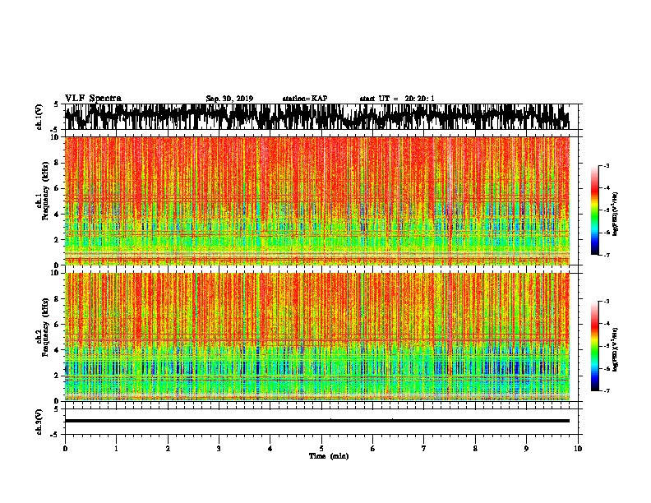
Task: Click time-axis tick label "5" under the plots
Action: pyautogui.click(x=321, y=449)
